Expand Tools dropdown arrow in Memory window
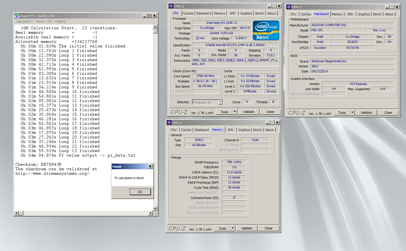406x251 pixels. 233,228
